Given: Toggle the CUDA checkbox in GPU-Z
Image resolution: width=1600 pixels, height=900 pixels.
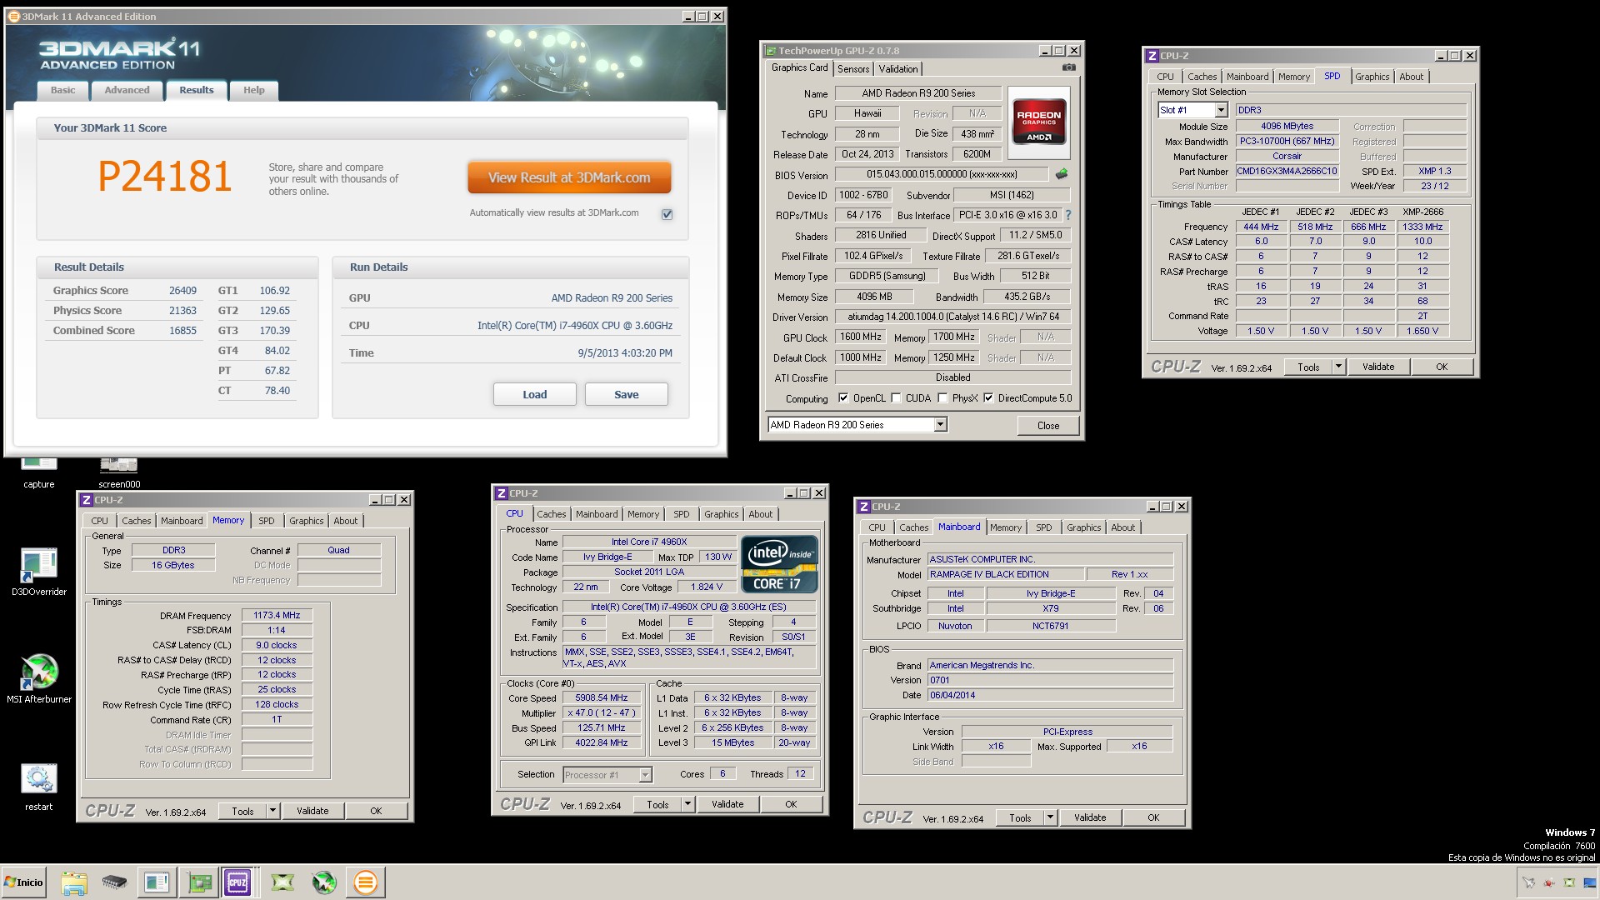Looking at the screenshot, I should coord(896,398).
